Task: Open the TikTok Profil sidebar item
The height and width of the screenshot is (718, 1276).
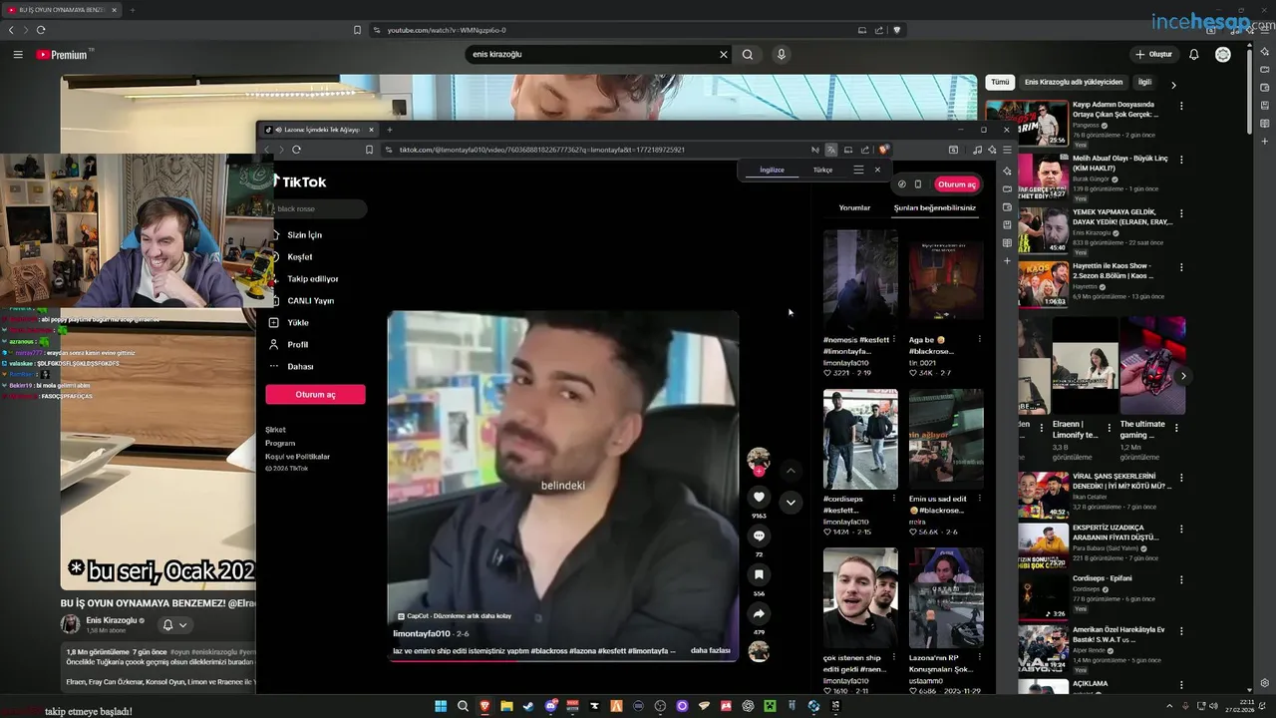Action: (297, 345)
